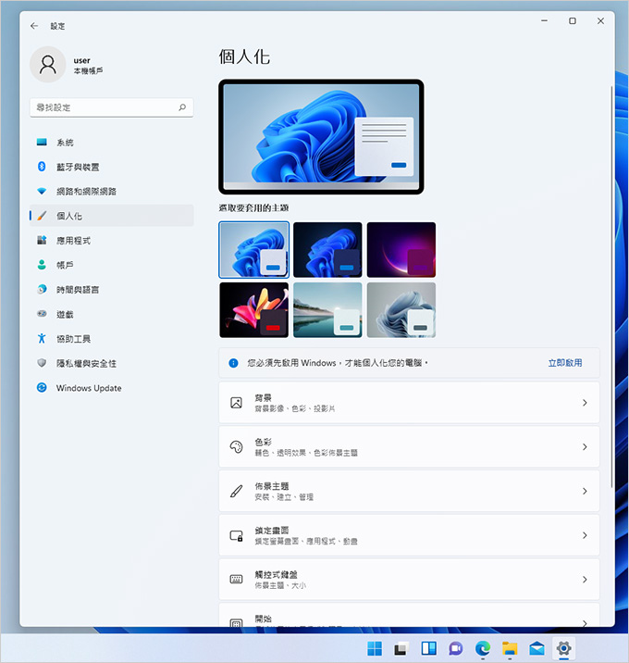
Task: Open 鎖定畫面 settings by its title
Action: coord(271,531)
